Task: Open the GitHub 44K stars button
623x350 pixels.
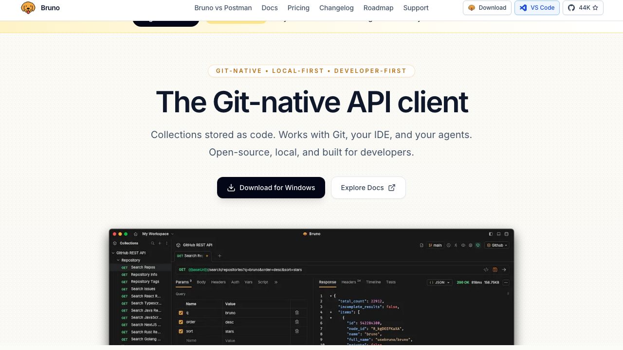Action: pyautogui.click(x=583, y=8)
